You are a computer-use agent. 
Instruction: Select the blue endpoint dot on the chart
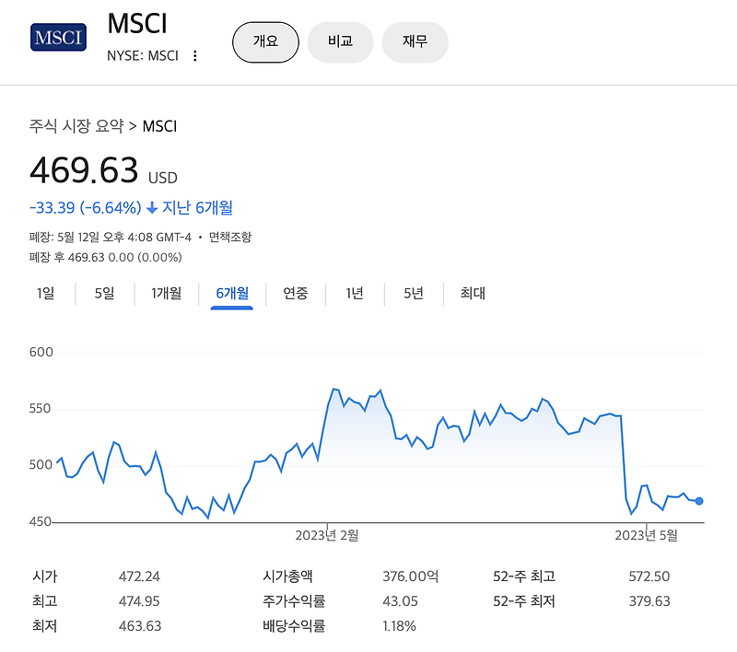coord(698,501)
